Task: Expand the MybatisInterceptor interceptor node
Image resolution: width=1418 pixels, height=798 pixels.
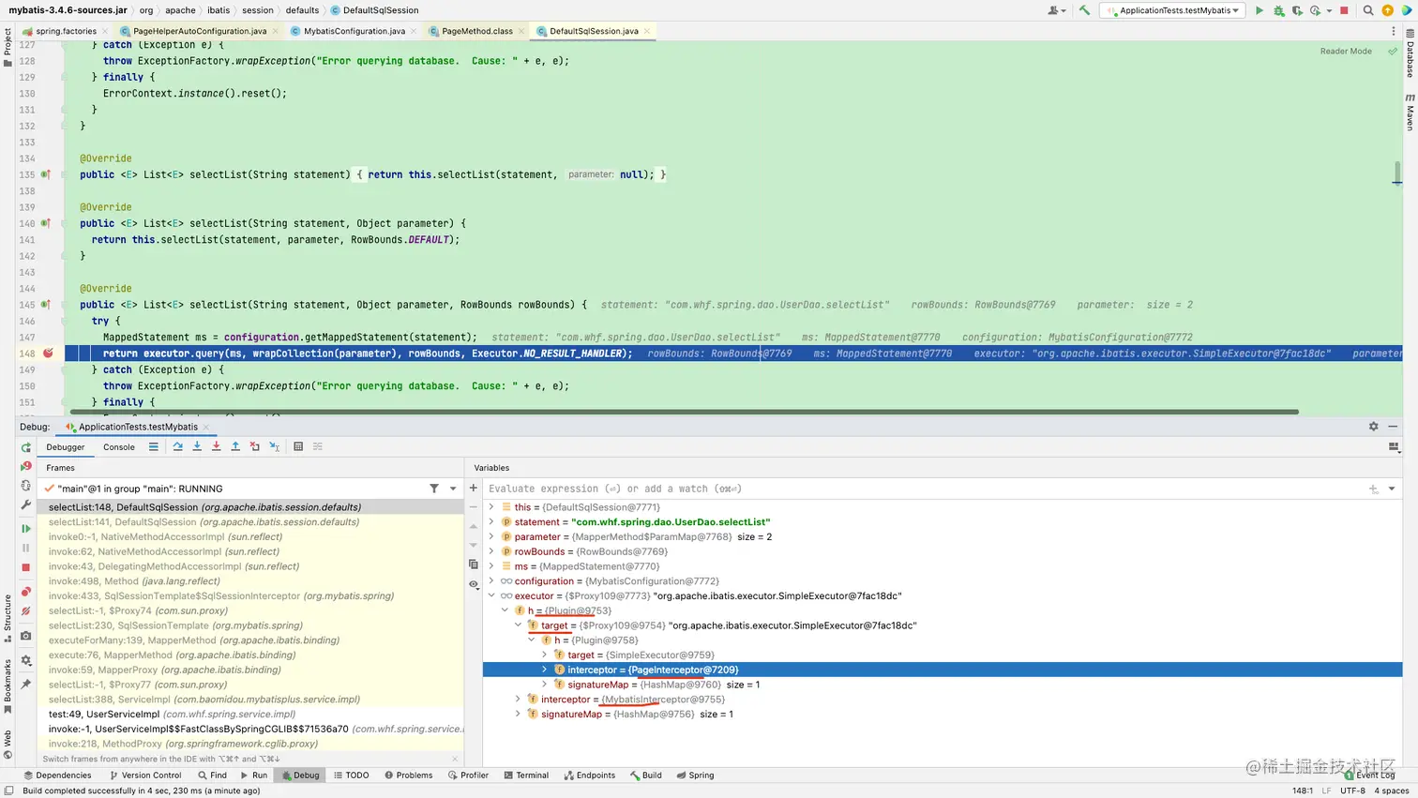Action: (x=518, y=700)
